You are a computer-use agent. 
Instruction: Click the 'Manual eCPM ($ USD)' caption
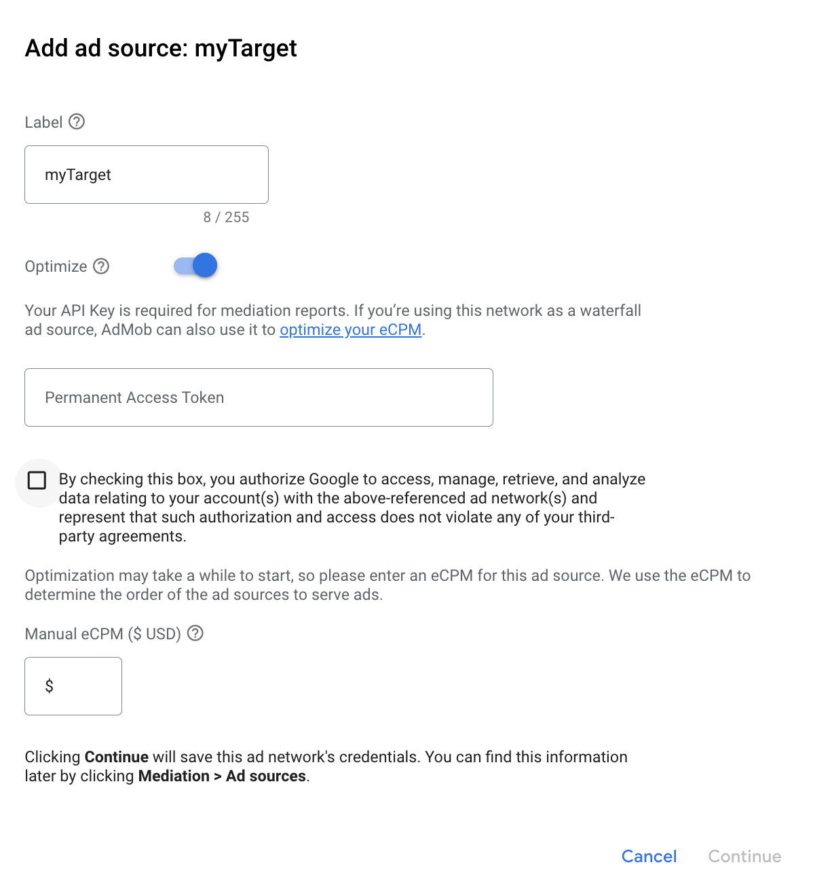coord(102,634)
